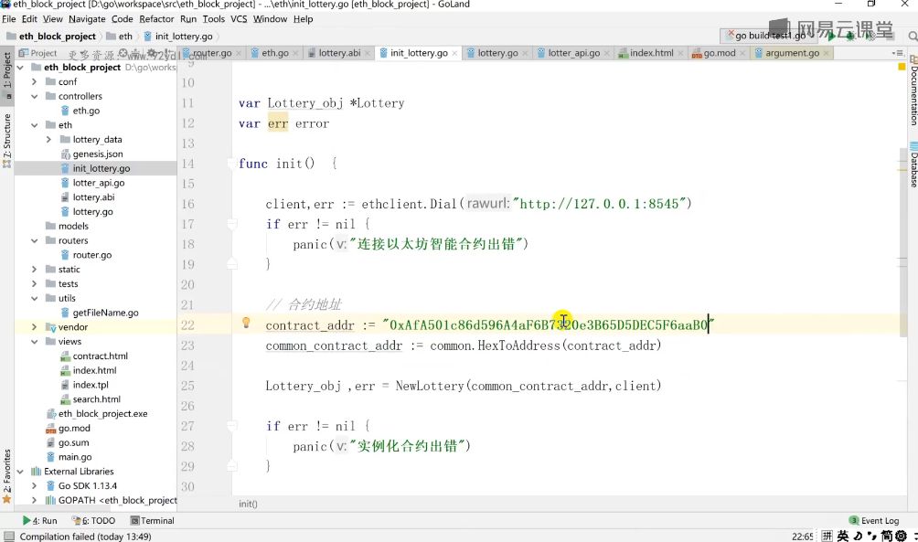Open the Database side panel
Image resolution: width=918 pixels, height=542 pixels.
click(913, 165)
